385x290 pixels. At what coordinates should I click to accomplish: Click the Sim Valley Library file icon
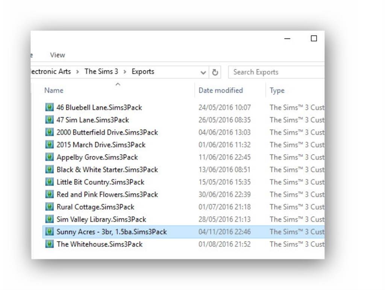[49, 219]
